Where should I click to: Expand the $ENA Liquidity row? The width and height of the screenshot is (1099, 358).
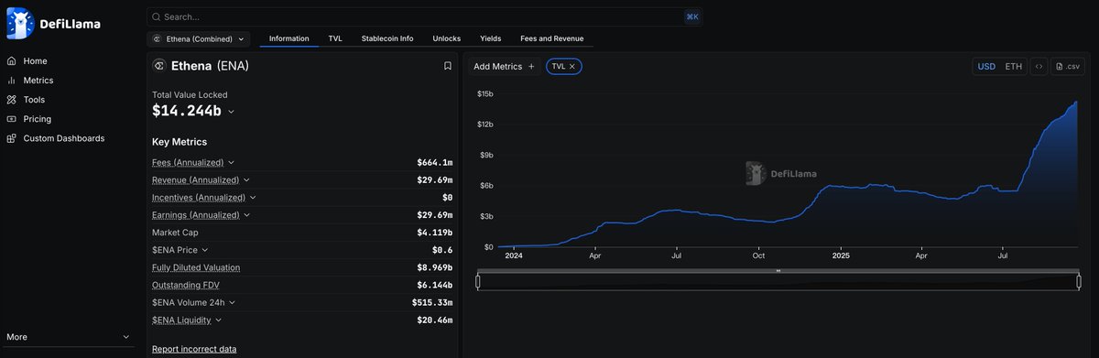point(218,320)
